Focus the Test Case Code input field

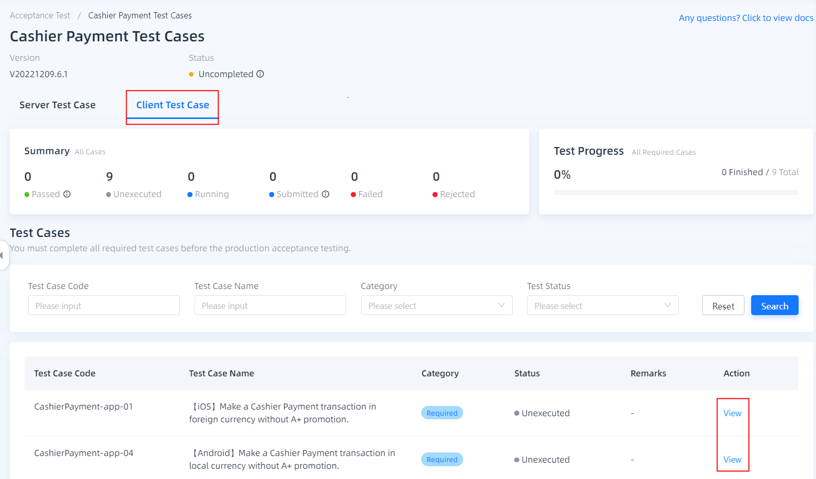104,305
